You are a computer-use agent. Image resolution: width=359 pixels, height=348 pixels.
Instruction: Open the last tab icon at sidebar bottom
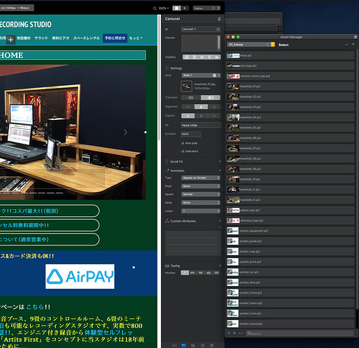pyautogui.click(x=212, y=345)
